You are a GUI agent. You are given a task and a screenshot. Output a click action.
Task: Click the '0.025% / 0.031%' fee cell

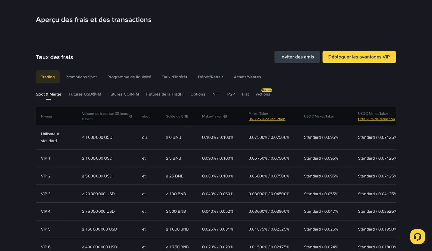tap(218, 229)
